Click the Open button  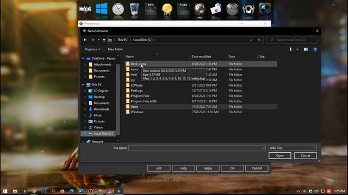279,155
